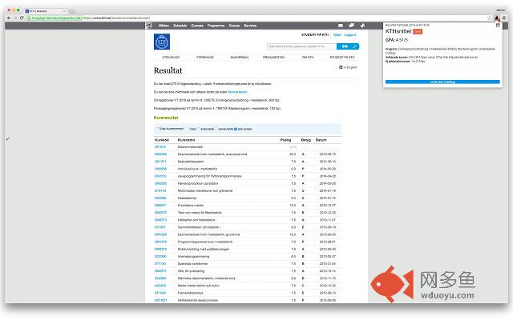513x320 pixels.
Task: Open the Groups menu item
Action: click(234, 26)
